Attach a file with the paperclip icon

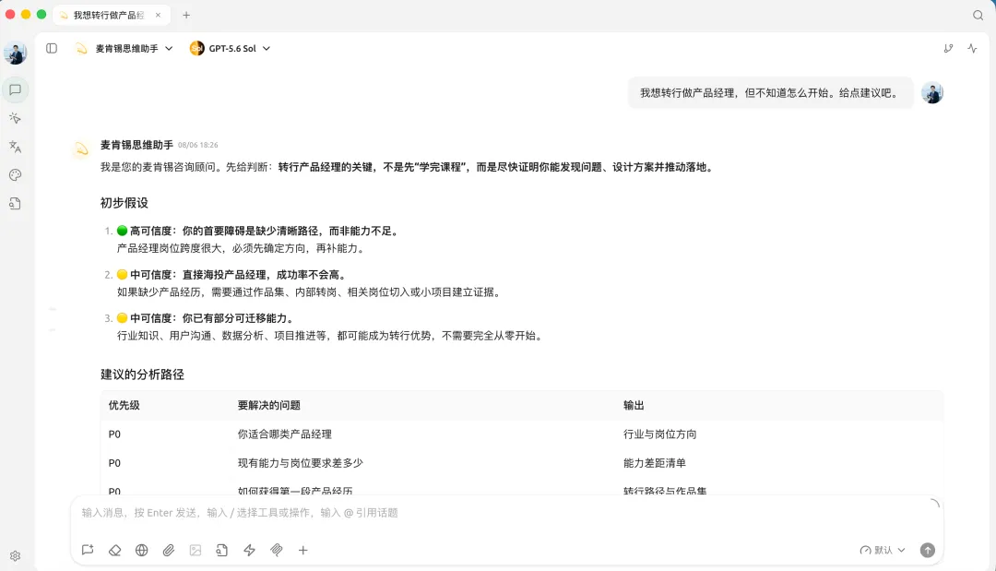[x=169, y=550]
